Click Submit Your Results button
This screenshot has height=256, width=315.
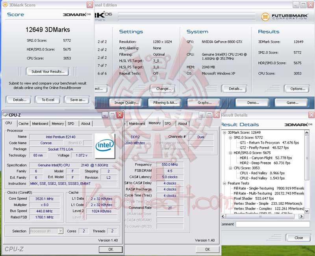48,71
